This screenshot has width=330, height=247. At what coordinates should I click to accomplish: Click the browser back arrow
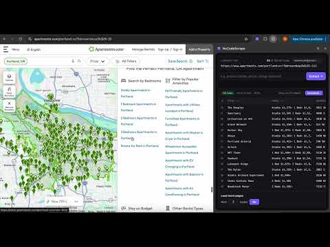coord(4,39)
